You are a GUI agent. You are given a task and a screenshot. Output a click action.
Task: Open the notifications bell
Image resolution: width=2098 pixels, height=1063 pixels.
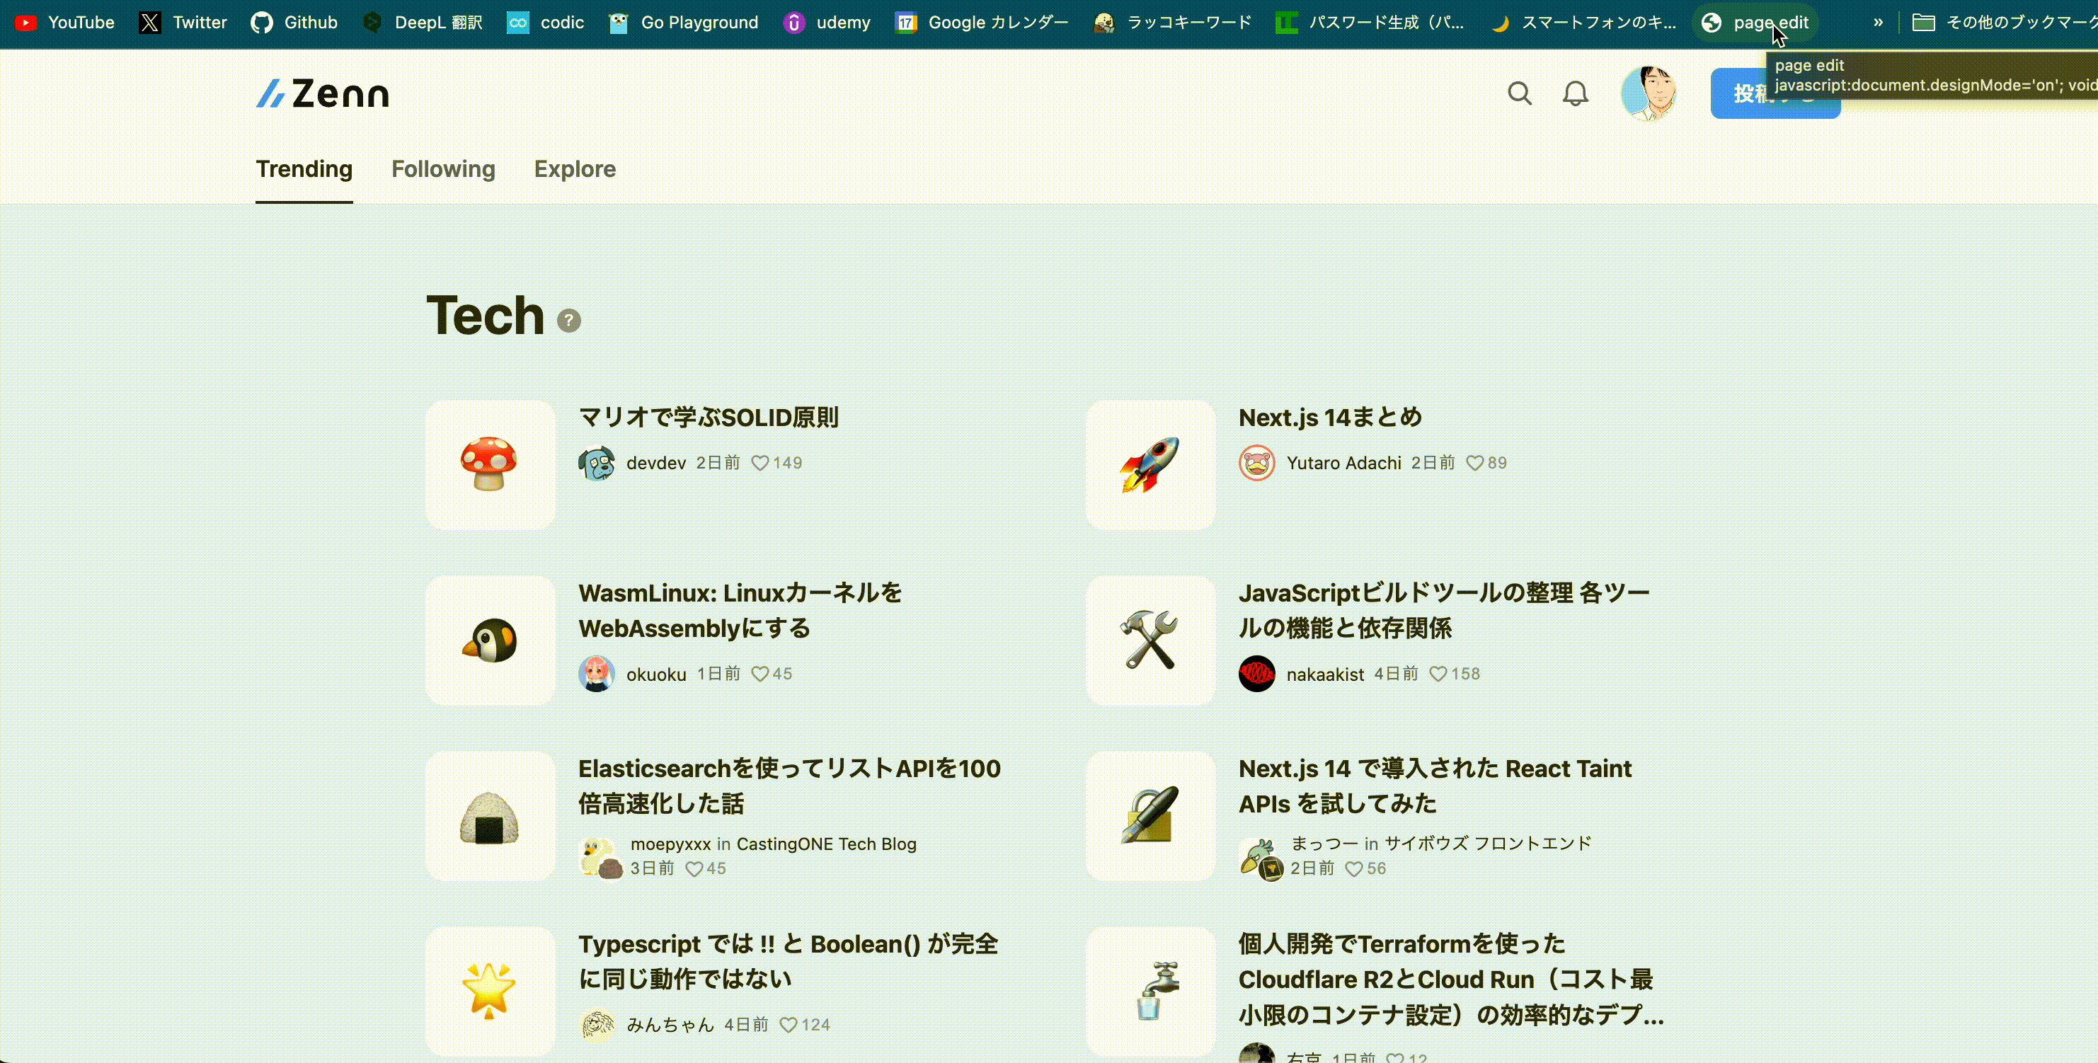point(1575,93)
